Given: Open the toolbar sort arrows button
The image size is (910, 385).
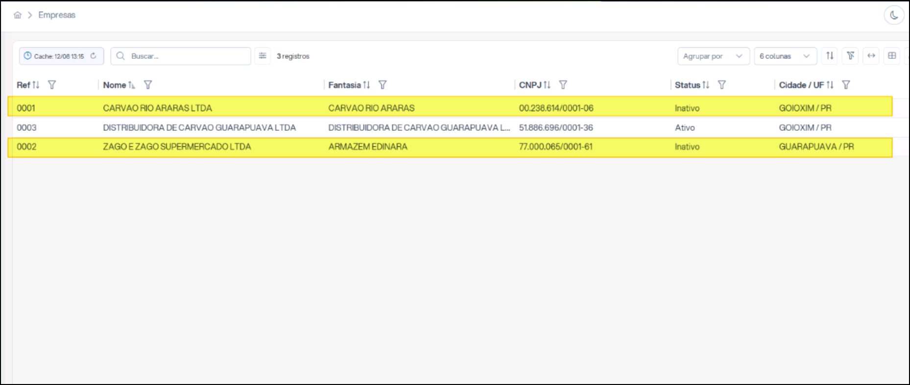Looking at the screenshot, I should 830,56.
